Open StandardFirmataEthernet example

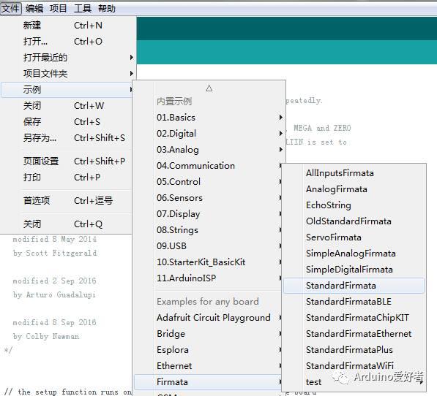pyautogui.click(x=354, y=334)
